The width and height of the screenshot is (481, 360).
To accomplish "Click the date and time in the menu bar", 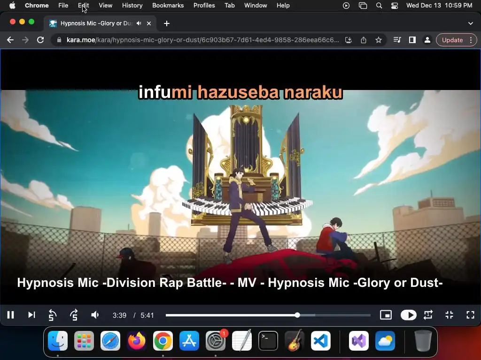I will (439, 6).
